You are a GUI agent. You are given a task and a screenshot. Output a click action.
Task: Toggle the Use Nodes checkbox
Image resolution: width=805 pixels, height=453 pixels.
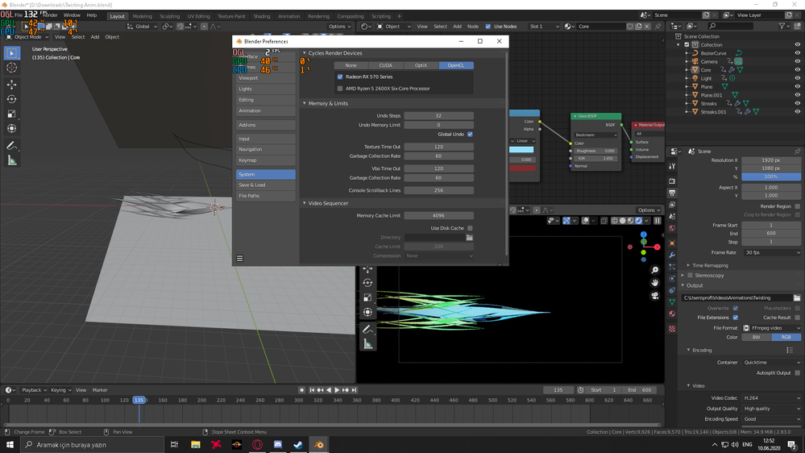[488, 26]
